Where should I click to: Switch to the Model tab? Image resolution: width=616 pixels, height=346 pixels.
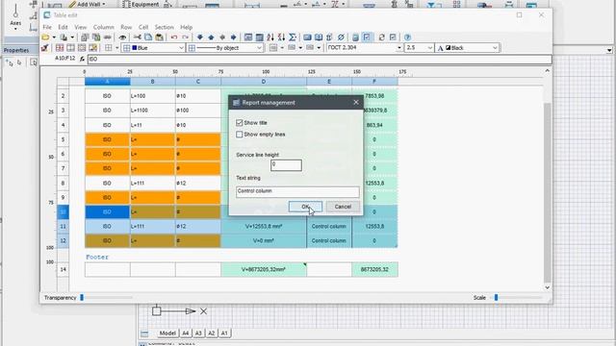[x=167, y=334]
